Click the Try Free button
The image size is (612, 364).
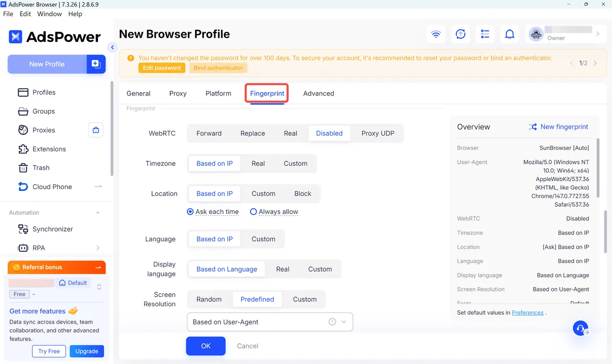49,351
